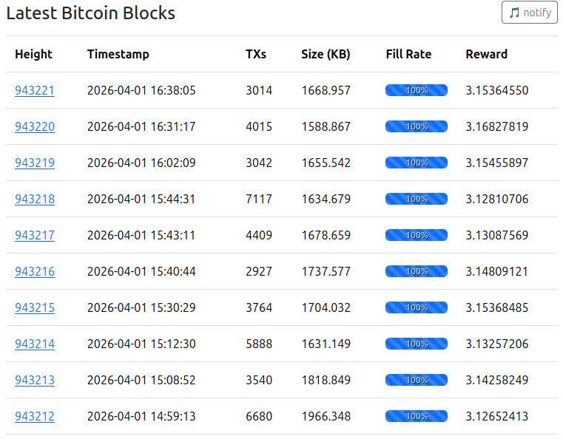Click fill rate bar in the 1818.849 KB row
This screenshot has width=563, height=439.
pyautogui.click(x=417, y=380)
